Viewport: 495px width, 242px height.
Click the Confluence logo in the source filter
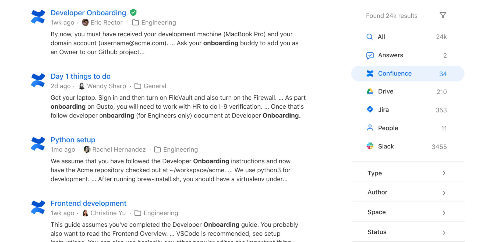click(370, 74)
